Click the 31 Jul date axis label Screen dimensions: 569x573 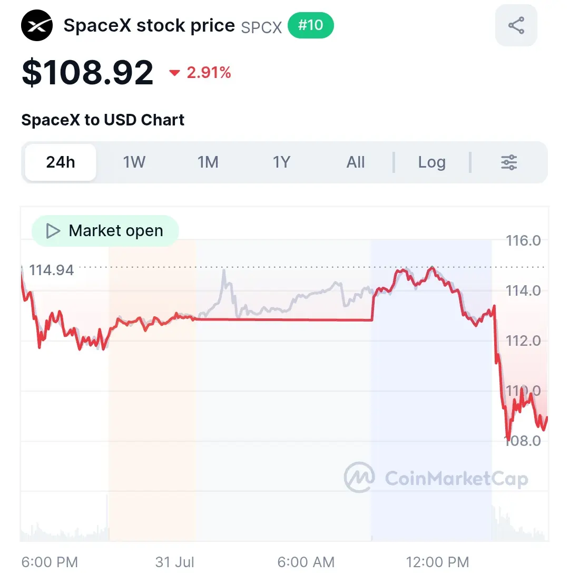(x=174, y=562)
